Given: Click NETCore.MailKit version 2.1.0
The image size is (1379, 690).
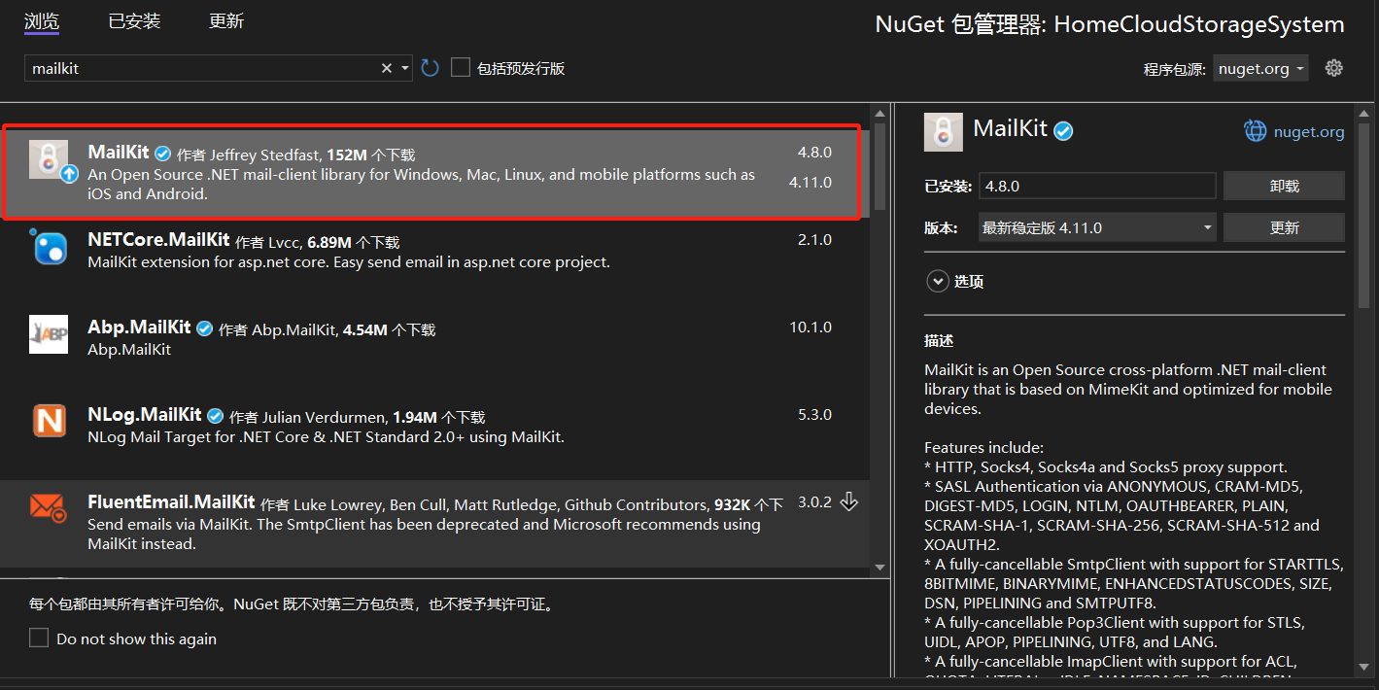Looking at the screenshot, I should (814, 239).
